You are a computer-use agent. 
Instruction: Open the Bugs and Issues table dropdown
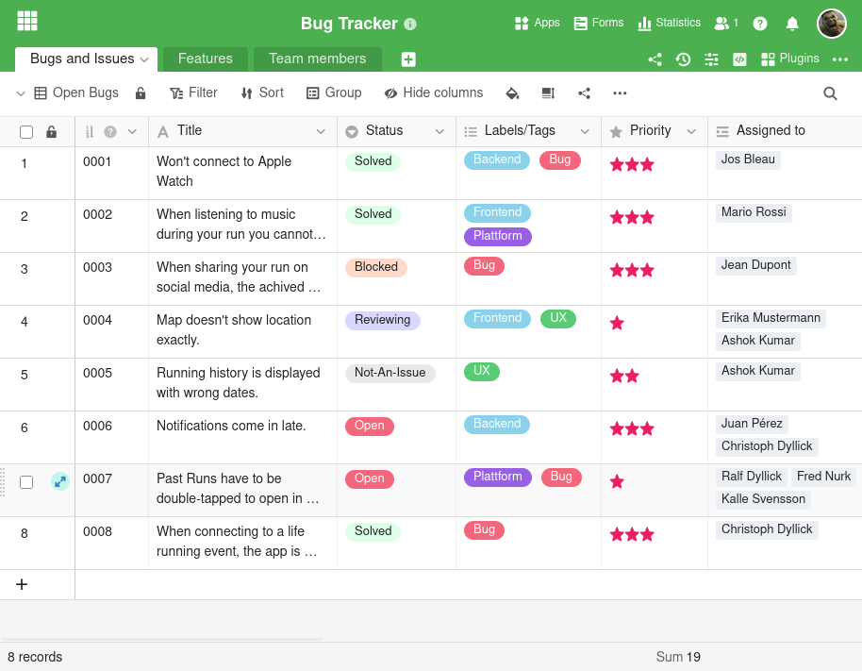click(143, 59)
